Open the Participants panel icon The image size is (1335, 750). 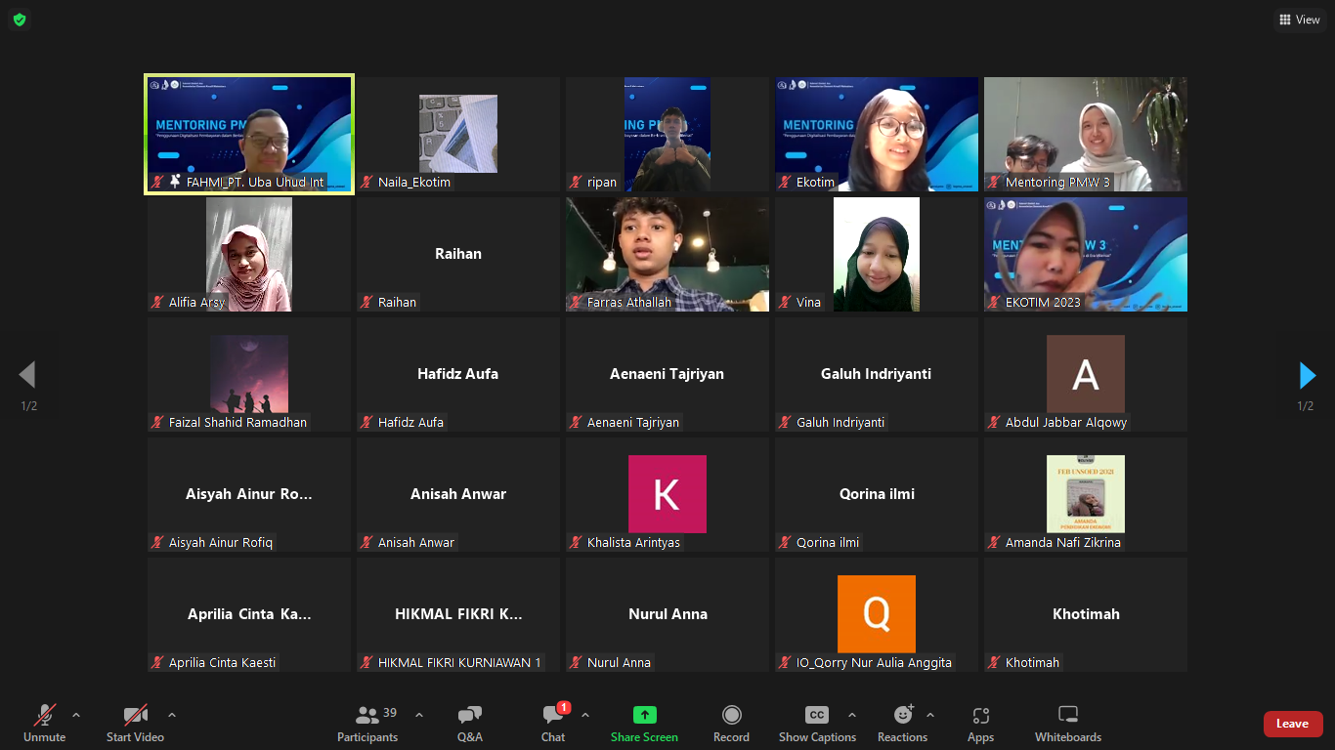(x=367, y=716)
